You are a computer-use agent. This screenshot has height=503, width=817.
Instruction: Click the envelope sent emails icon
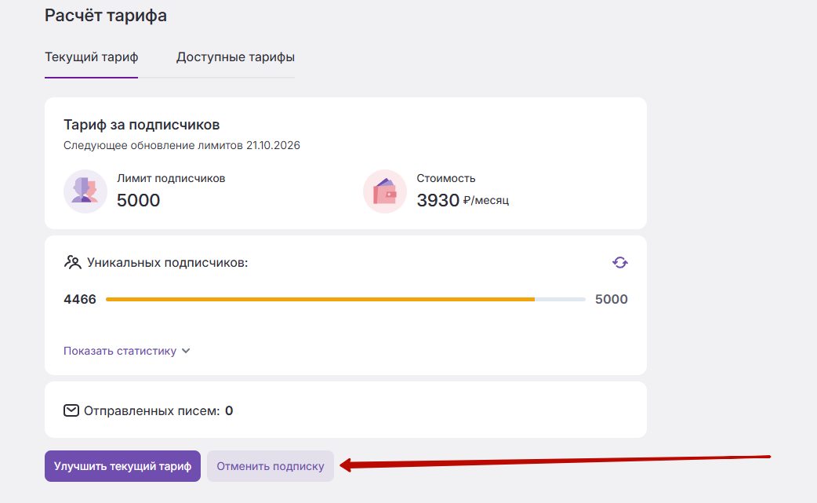click(71, 410)
